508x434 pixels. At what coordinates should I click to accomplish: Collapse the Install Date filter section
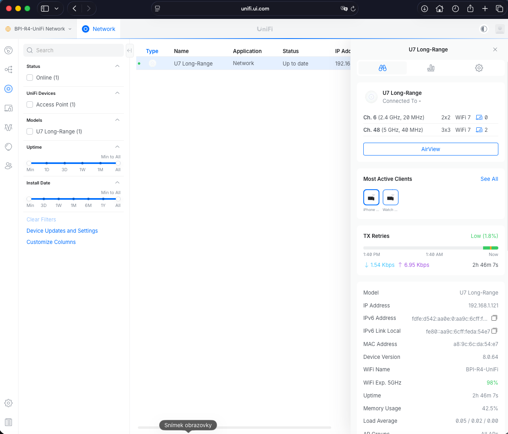point(117,183)
